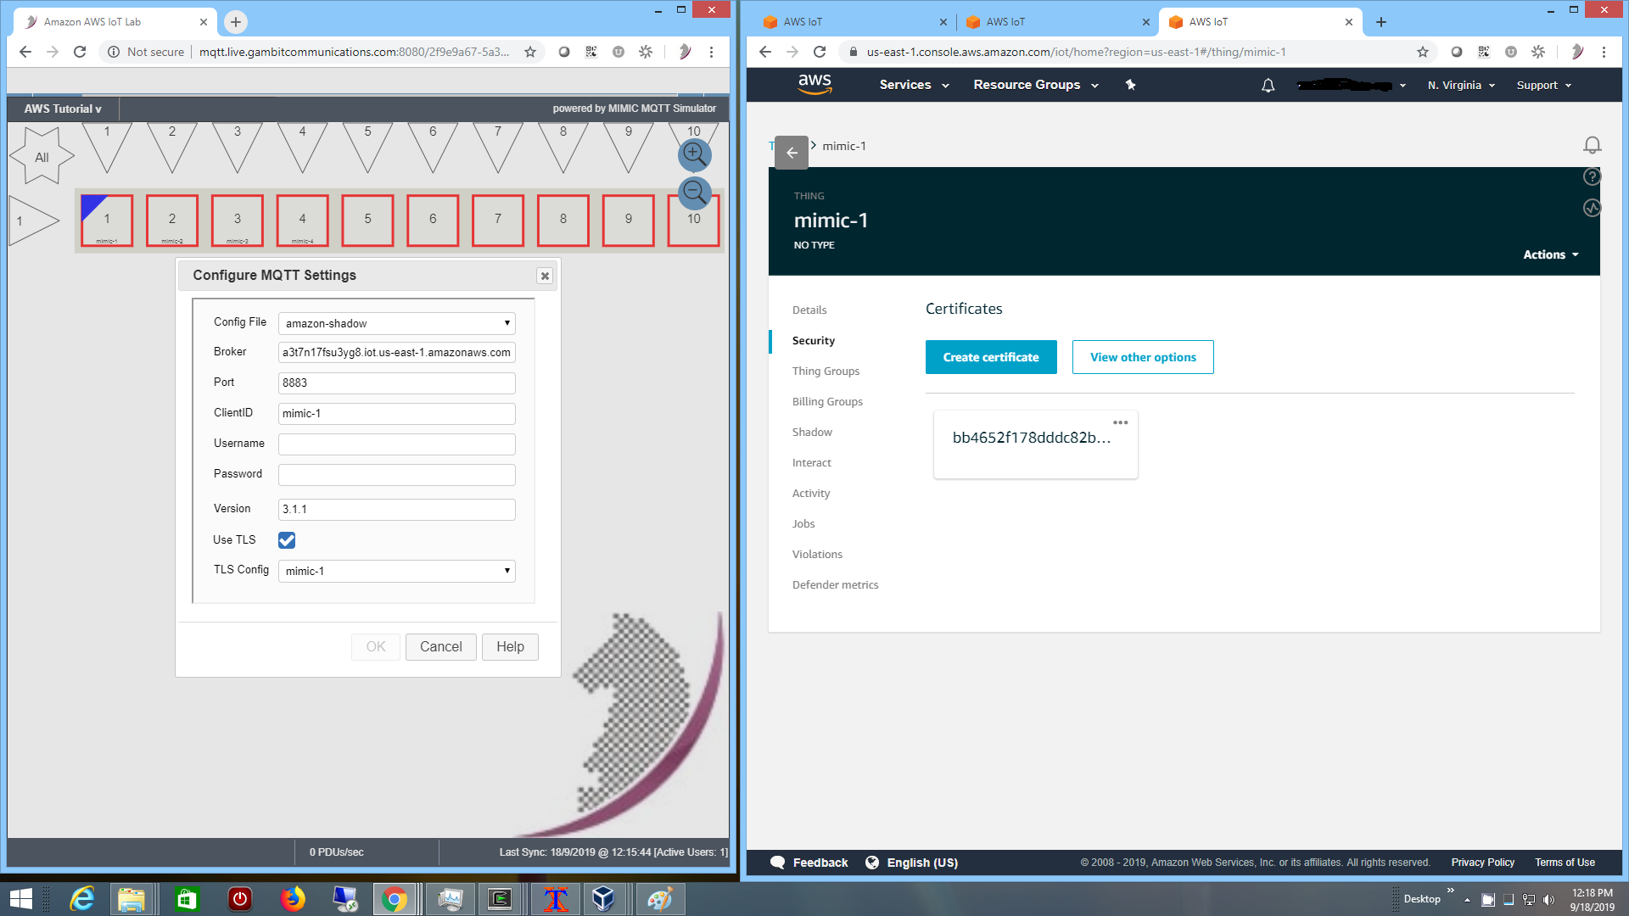This screenshot has height=916, width=1629.
Task: Click the help question mark icon
Action: [1593, 176]
